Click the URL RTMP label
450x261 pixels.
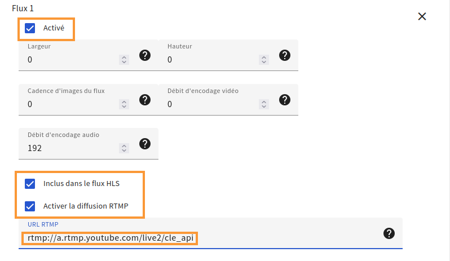[43, 224]
